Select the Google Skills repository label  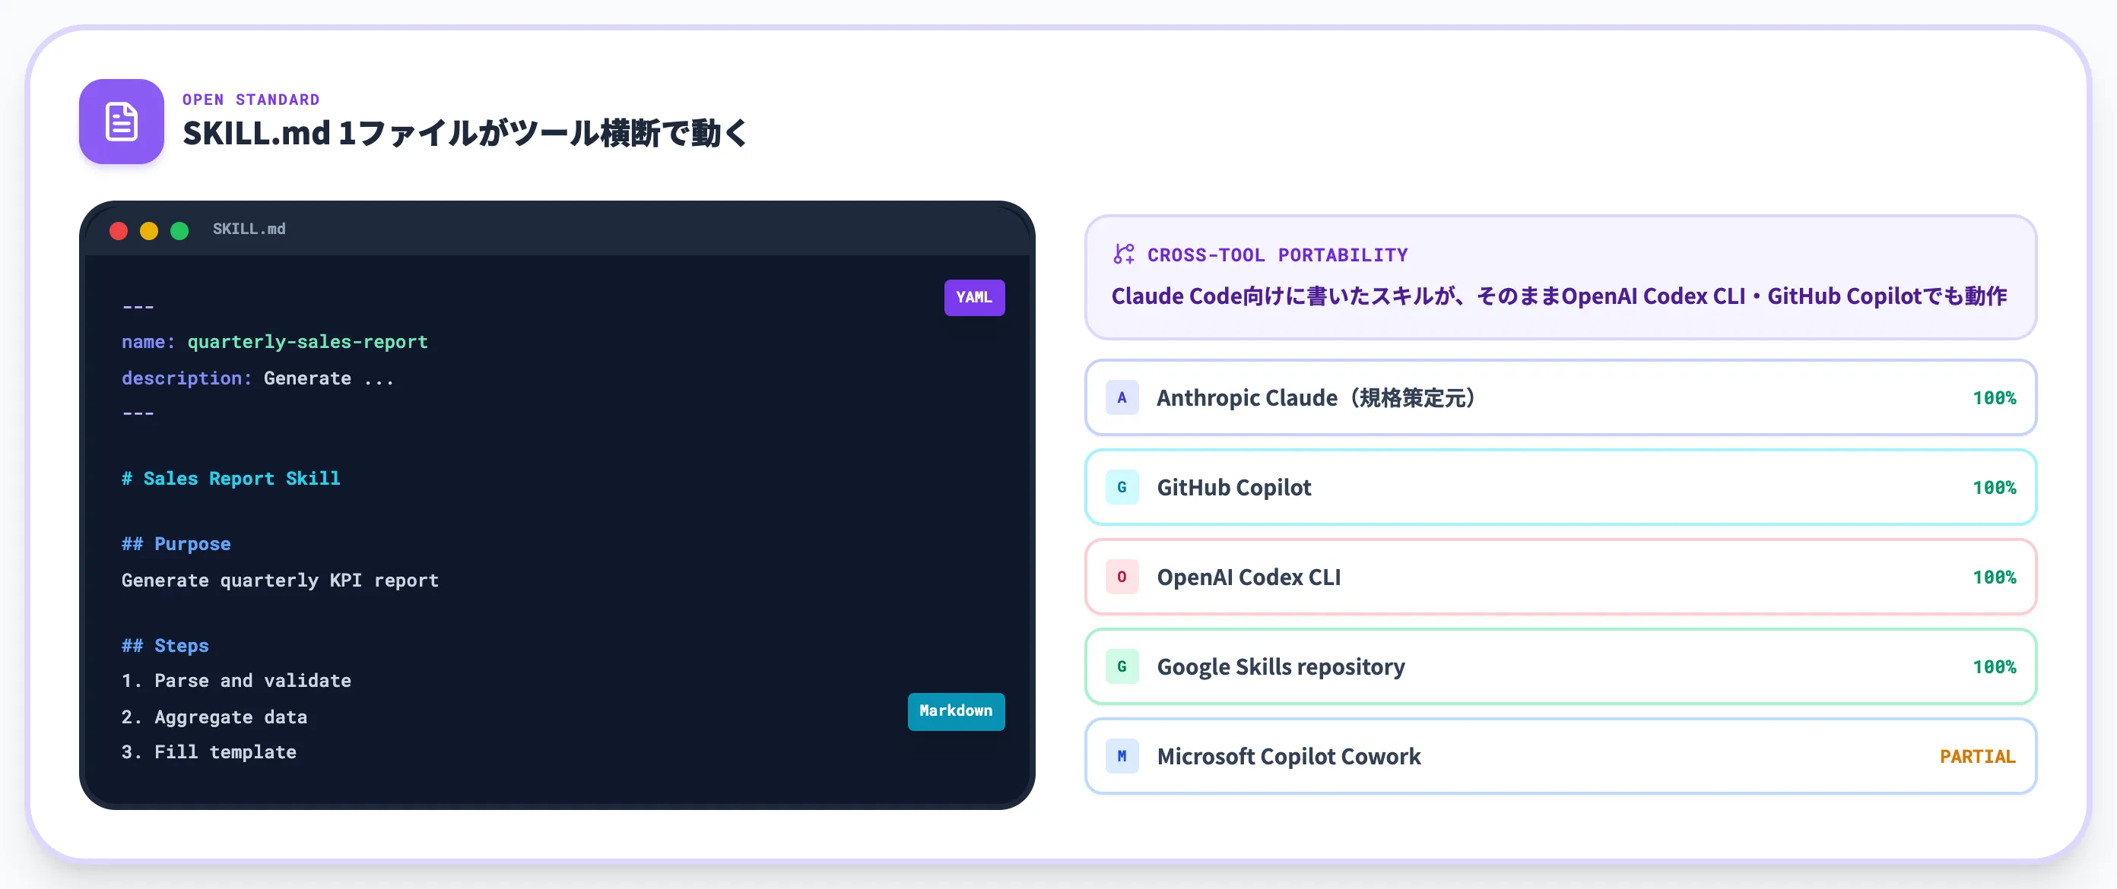point(1281,666)
